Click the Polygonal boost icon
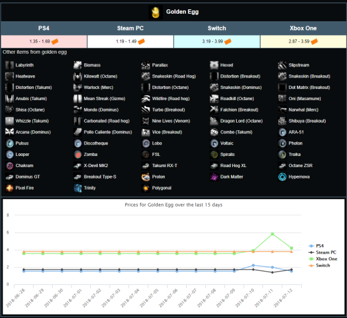This screenshot has width=347, height=318. point(146,188)
